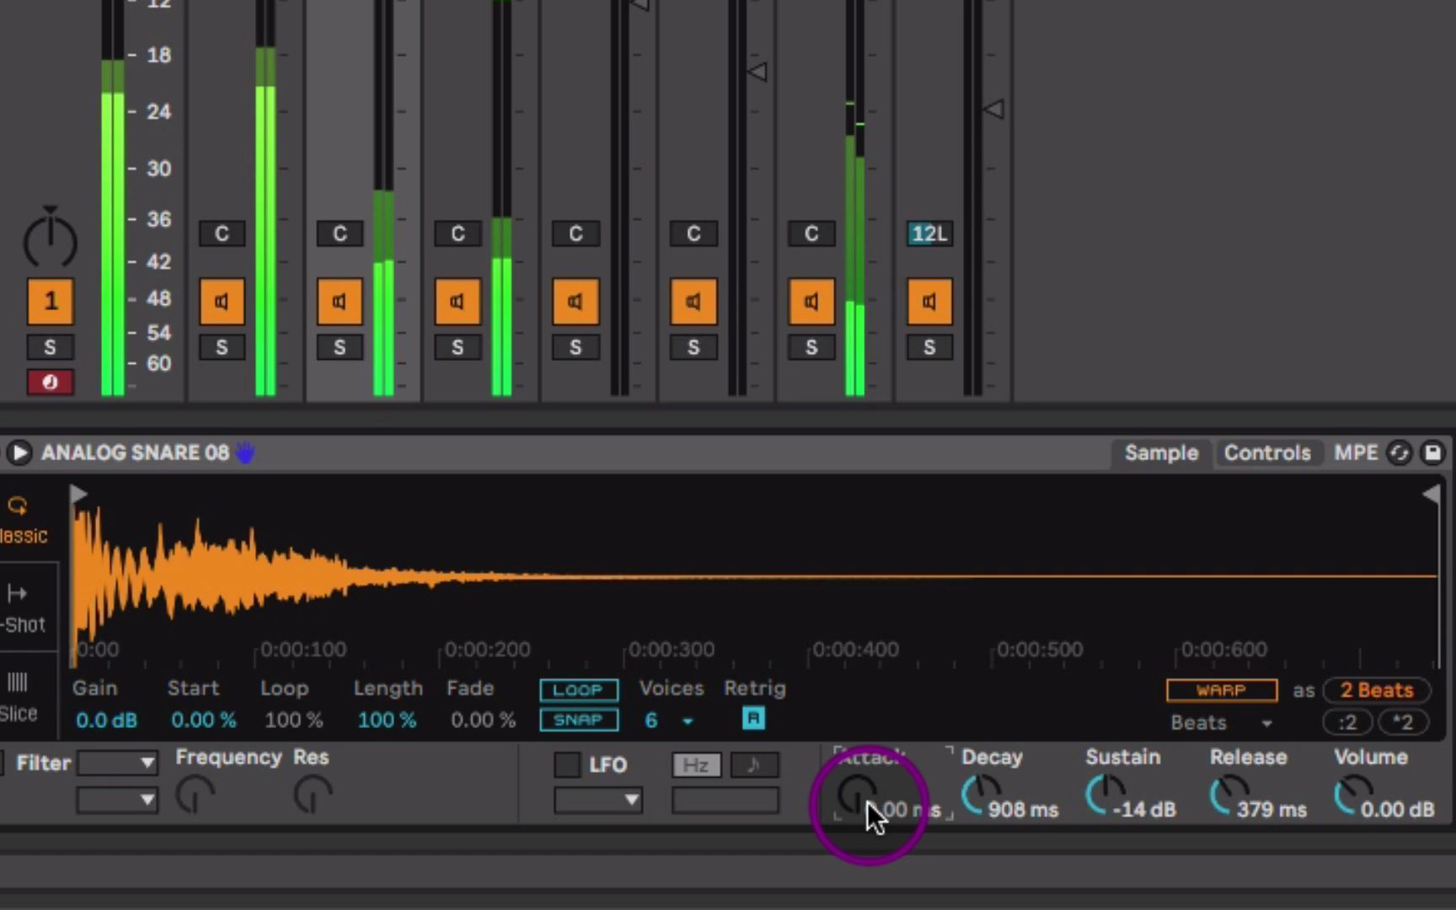Click the Sustain value -14 dB
Viewport: 1456px width, 910px height.
pyautogui.click(x=1144, y=810)
